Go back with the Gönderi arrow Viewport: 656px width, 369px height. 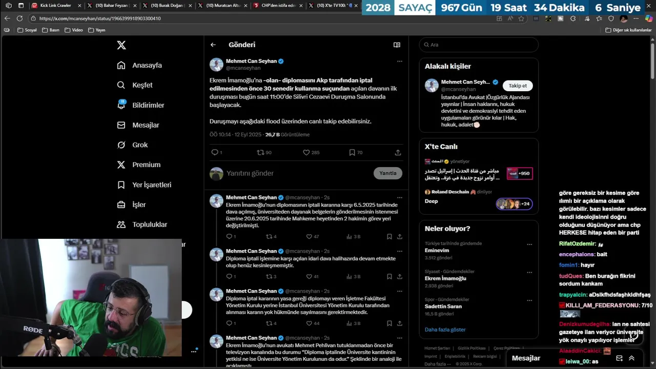click(x=213, y=45)
